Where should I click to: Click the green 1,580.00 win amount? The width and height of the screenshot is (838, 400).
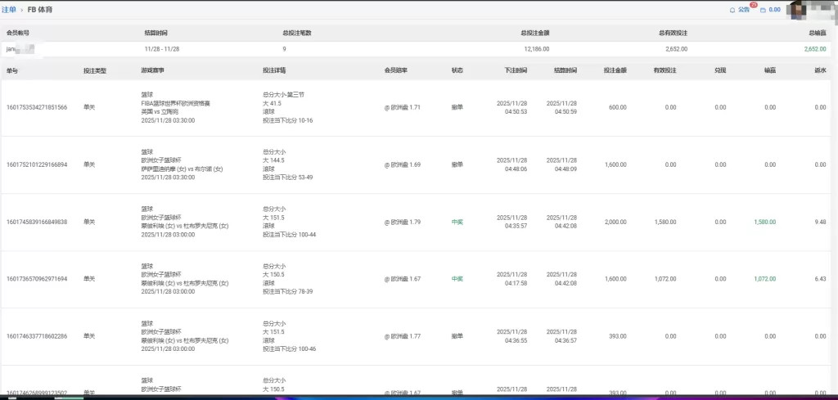tap(764, 222)
